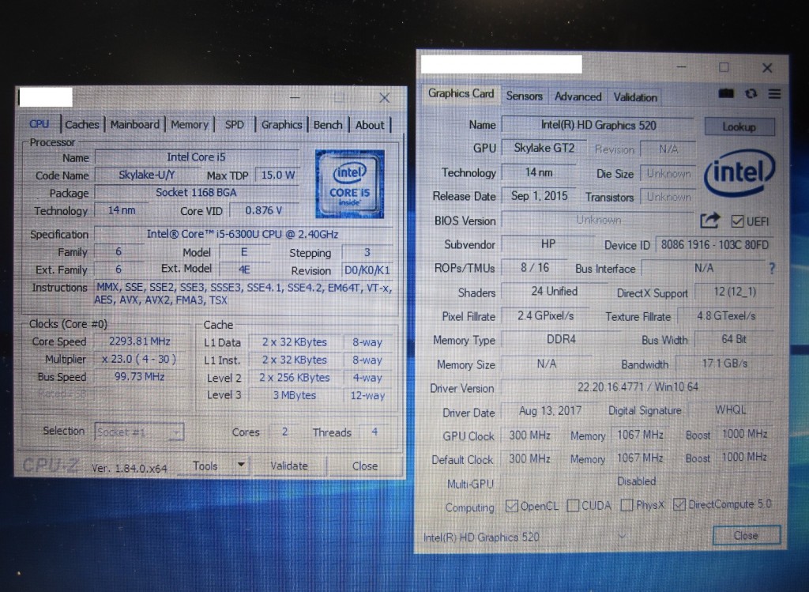
Task: Toggle the PhysX checkbox
Action: 627,505
